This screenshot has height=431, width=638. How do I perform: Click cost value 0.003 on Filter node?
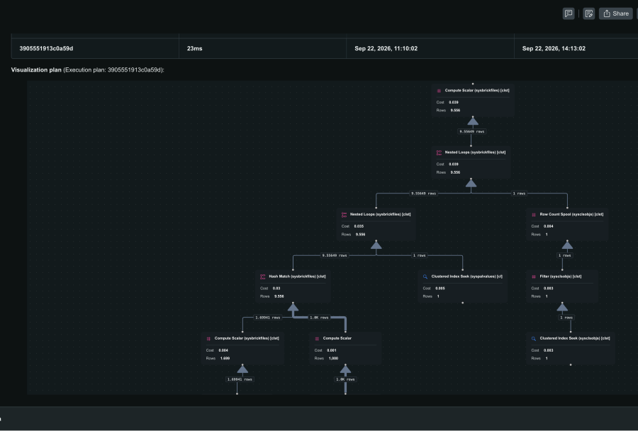pos(549,288)
